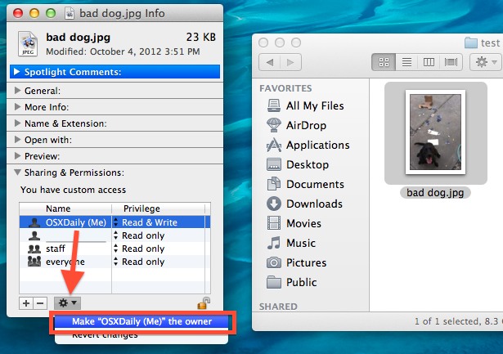Select the bad dog.jpg thumbnail in Finder
This screenshot has width=503, height=354.
435,132
